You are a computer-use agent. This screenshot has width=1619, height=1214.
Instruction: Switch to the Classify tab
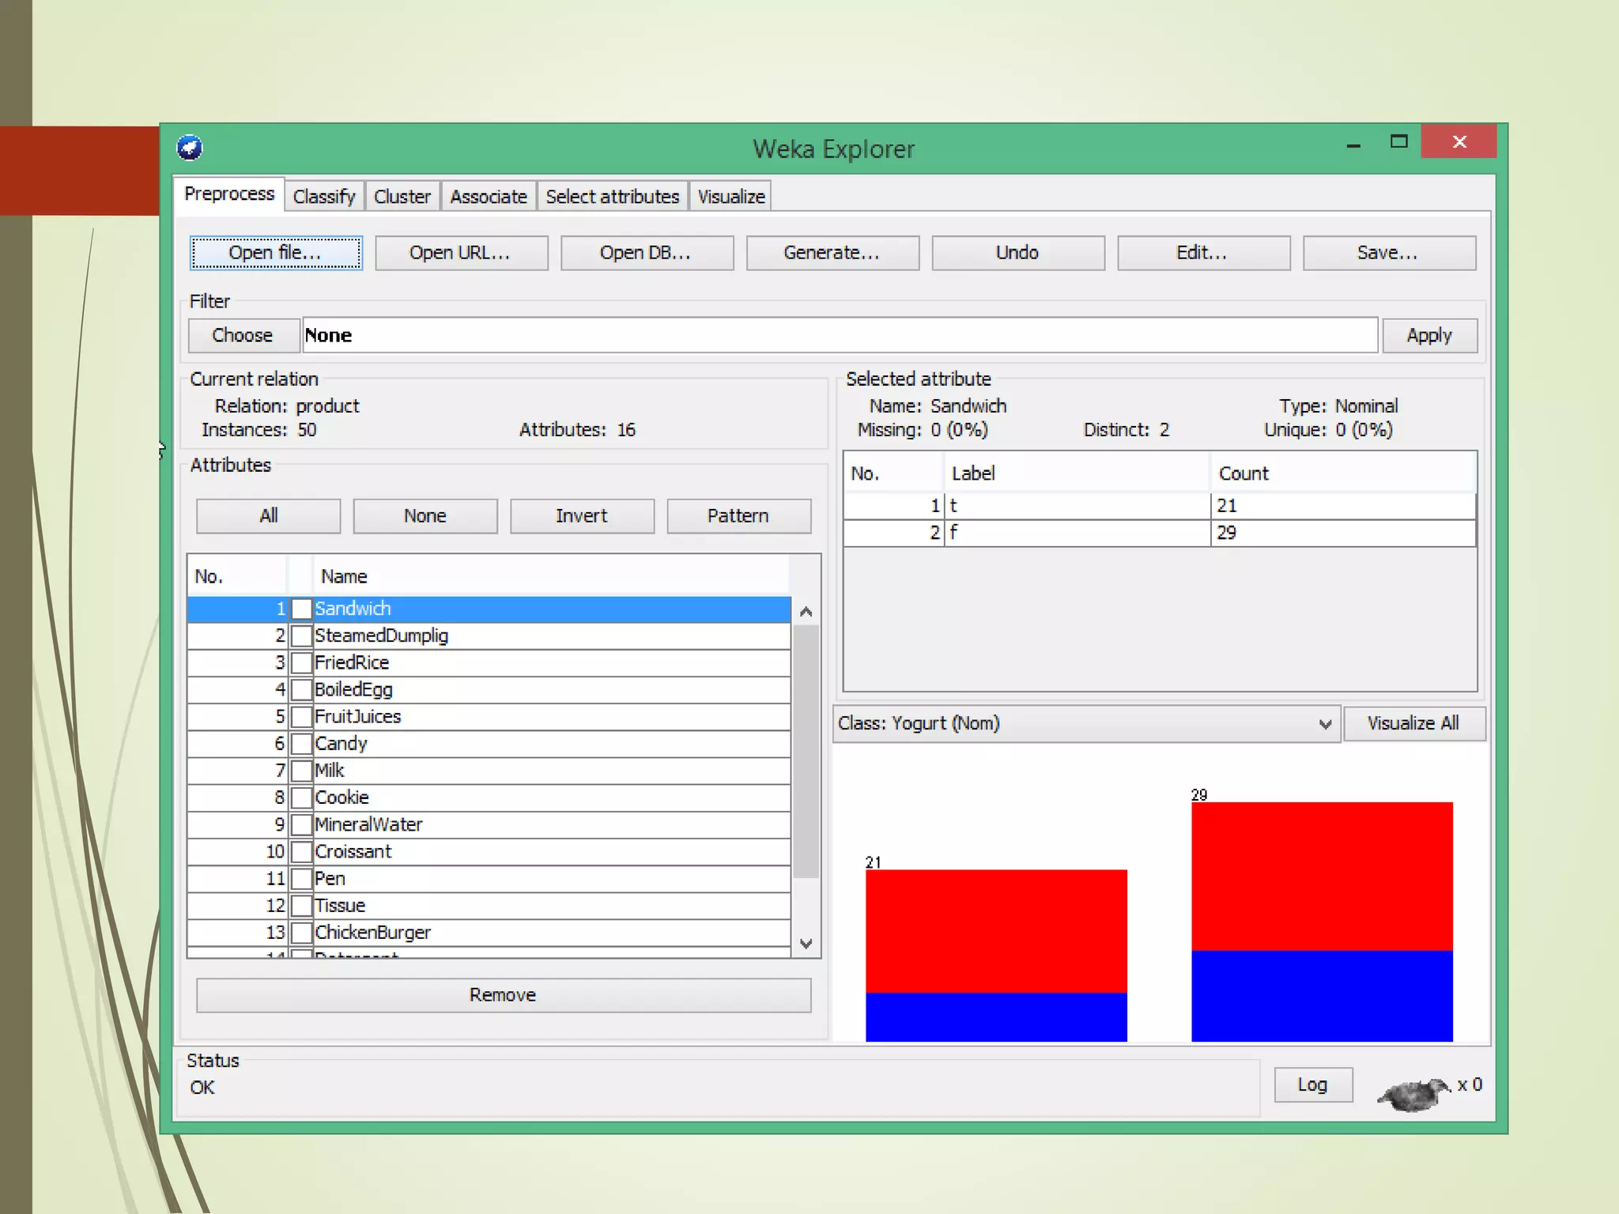(324, 197)
